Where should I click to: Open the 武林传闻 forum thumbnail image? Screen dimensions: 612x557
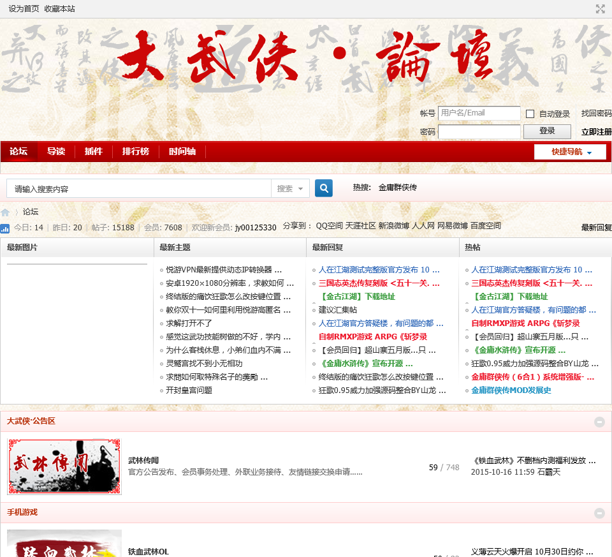point(64,466)
